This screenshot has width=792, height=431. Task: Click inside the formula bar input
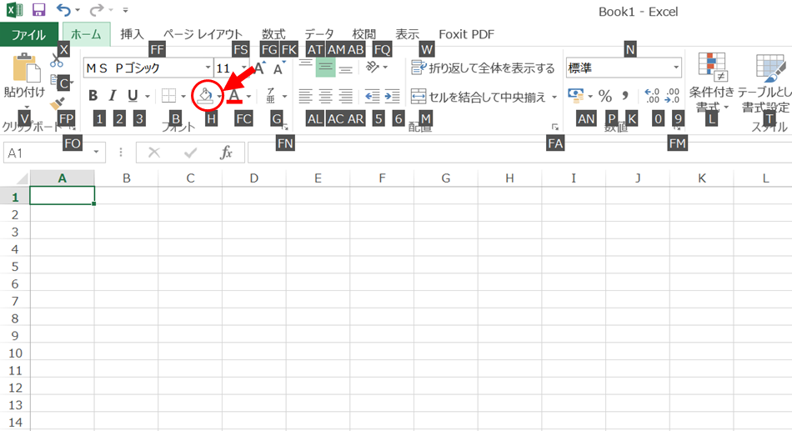(x=519, y=153)
